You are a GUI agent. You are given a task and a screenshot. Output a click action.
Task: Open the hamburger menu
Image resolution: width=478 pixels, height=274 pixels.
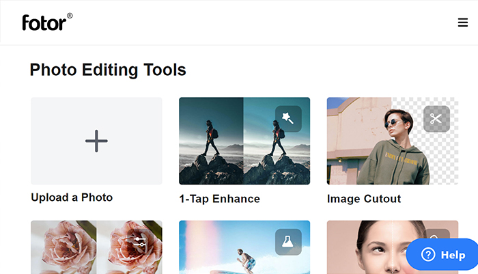click(462, 23)
